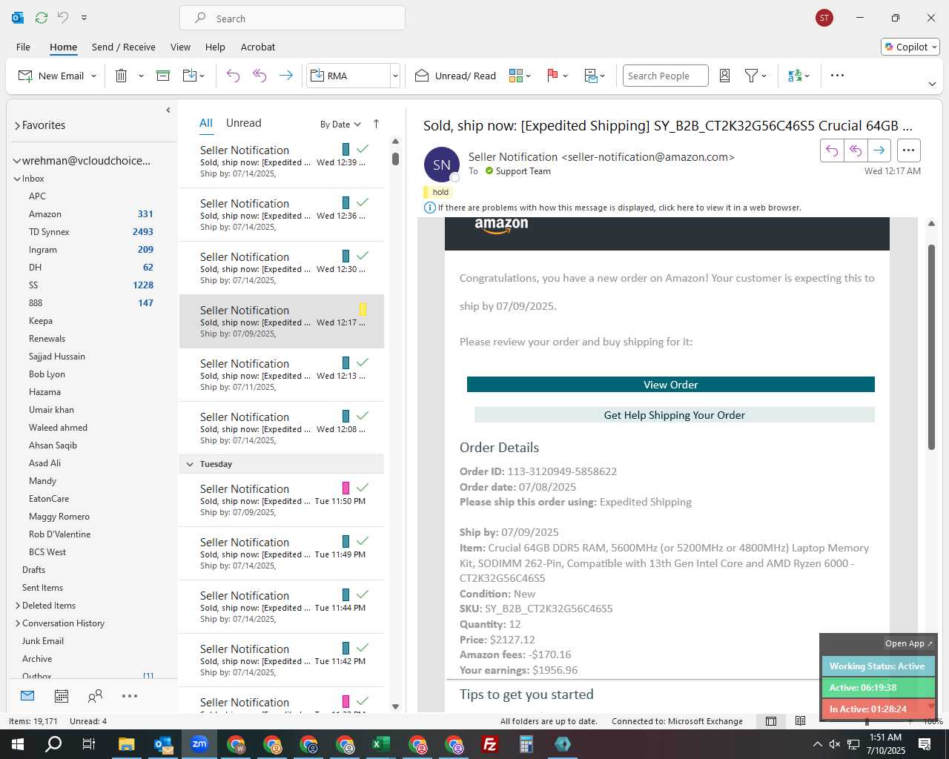Open Mail view icon in navigation bar
This screenshot has width=949, height=759.
[27, 696]
